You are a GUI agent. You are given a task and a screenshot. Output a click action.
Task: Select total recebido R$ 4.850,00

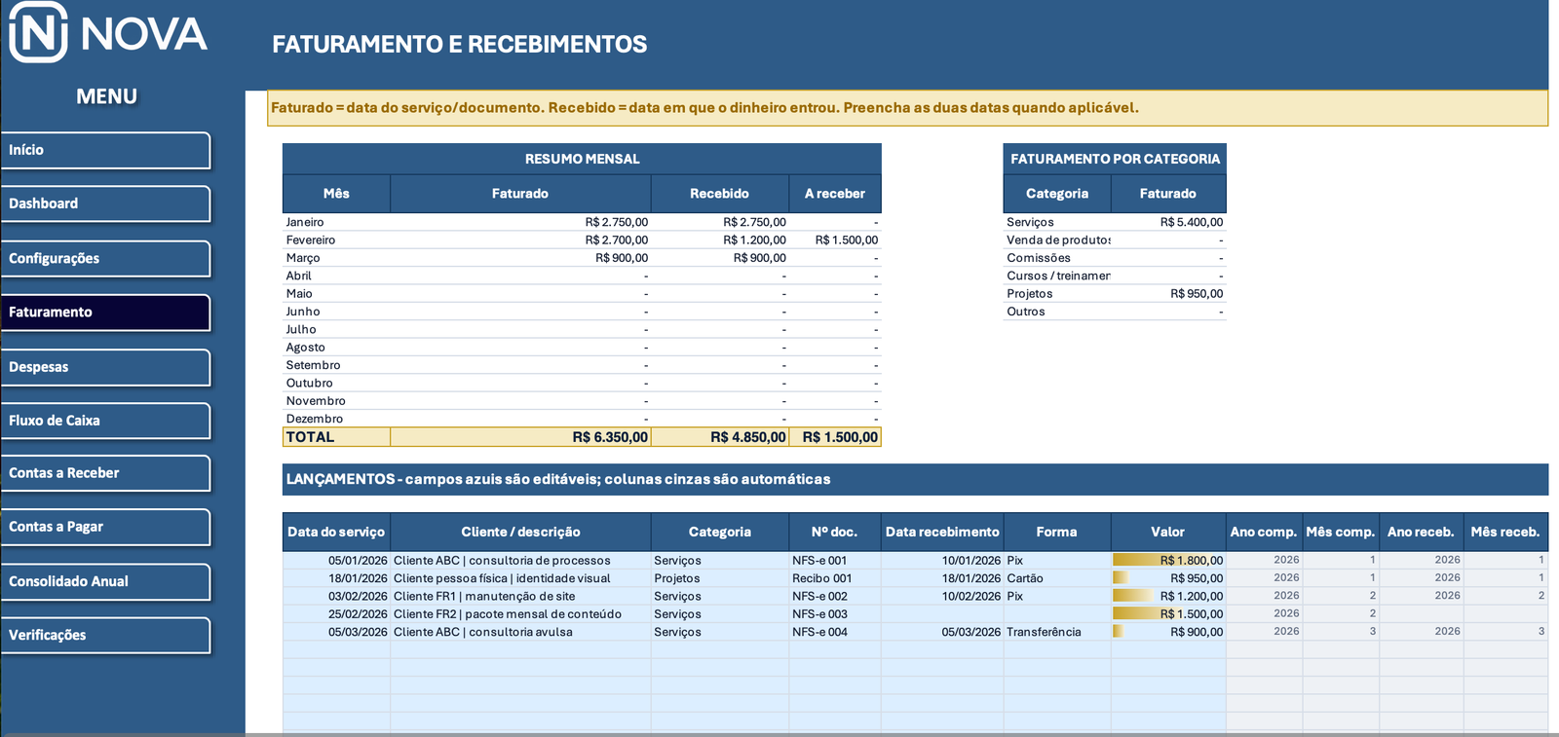click(720, 437)
